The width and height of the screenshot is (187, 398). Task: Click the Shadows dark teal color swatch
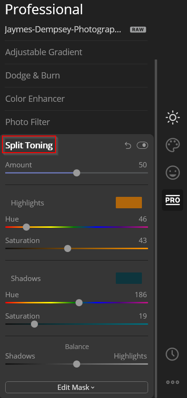tap(129, 278)
